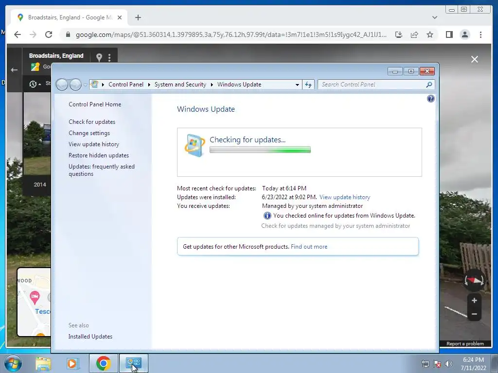Image resolution: width=498 pixels, height=373 pixels.
Task: Open the Street View three-dot options
Action: click(109, 57)
